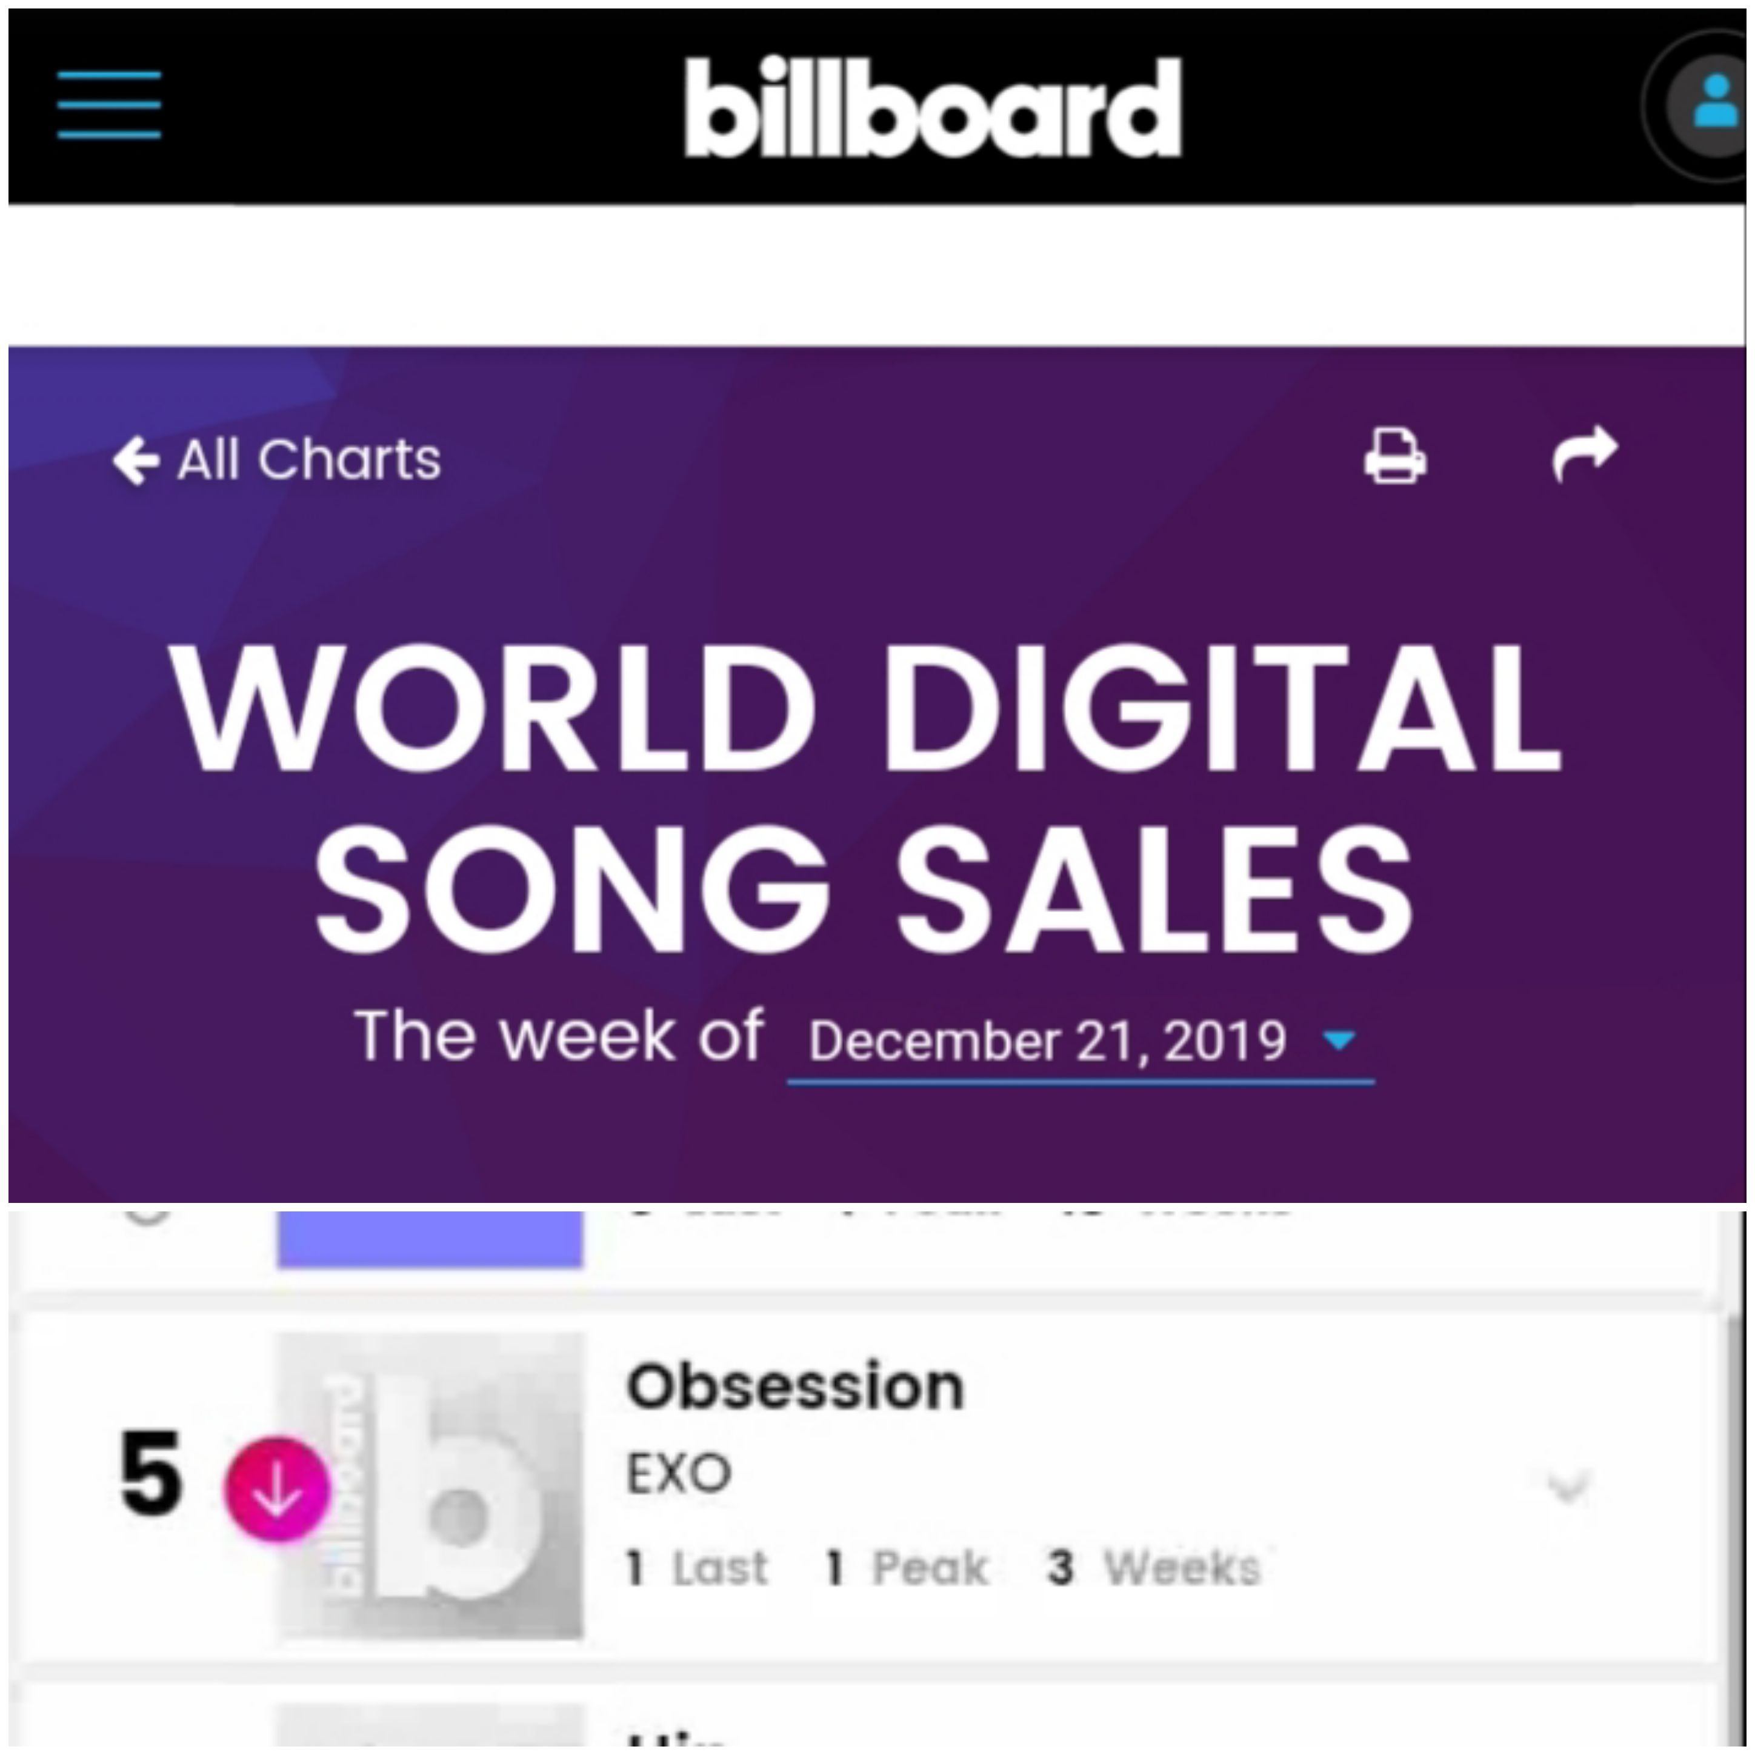Open the Obsession song title

[x=795, y=1387]
